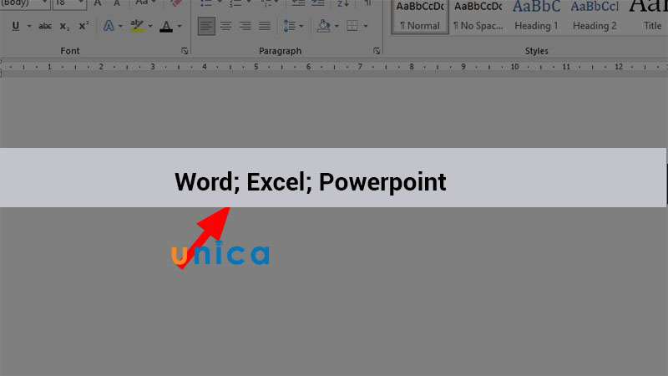This screenshot has height=376, width=668.
Task: Align text left
Action: (206, 26)
